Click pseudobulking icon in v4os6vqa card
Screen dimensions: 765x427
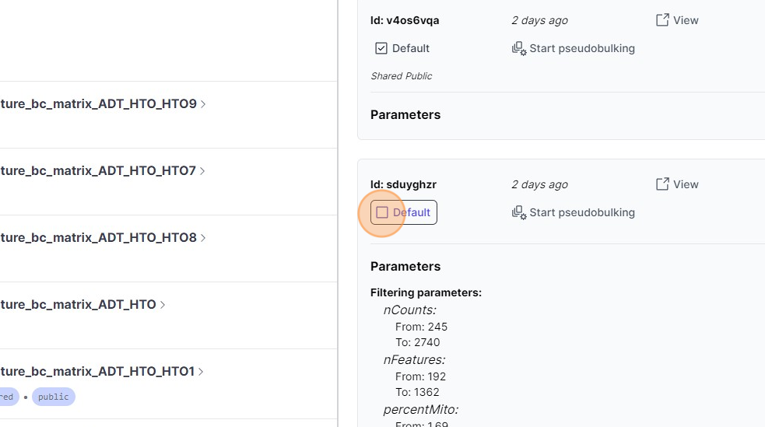[x=519, y=48]
